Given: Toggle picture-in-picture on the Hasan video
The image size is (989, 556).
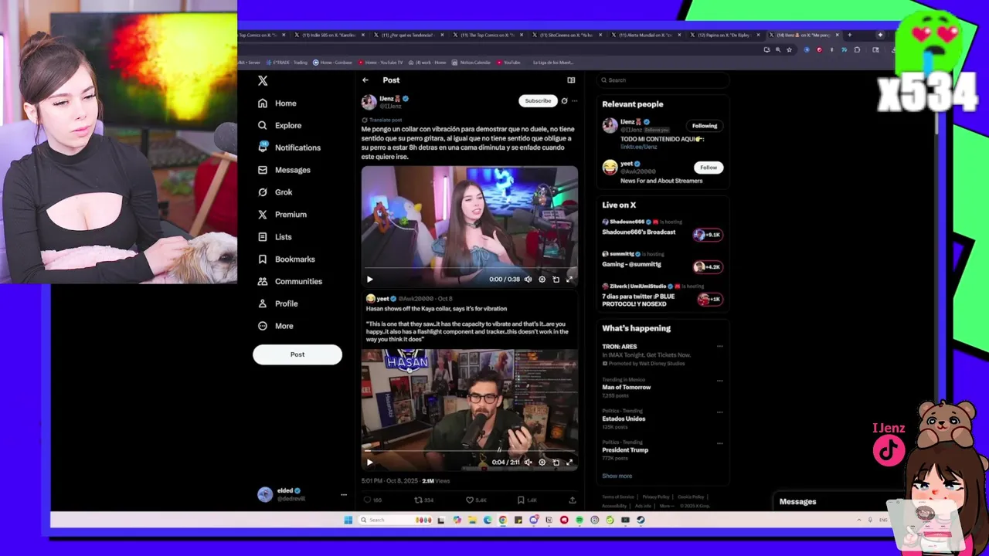Looking at the screenshot, I should pos(556,463).
